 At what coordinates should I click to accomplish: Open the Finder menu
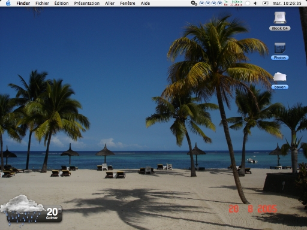pyautogui.click(x=23, y=3)
